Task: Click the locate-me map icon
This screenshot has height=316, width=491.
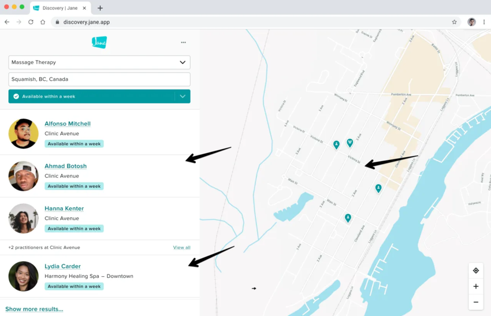Action: point(475,270)
